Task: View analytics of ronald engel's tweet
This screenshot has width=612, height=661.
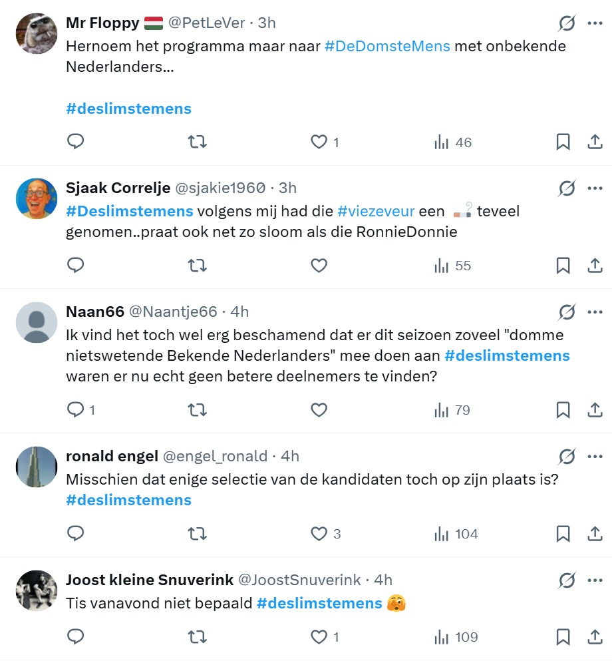Action: coord(456,534)
